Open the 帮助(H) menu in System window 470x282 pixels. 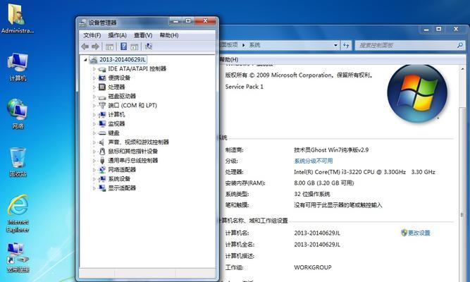(x=229, y=59)
